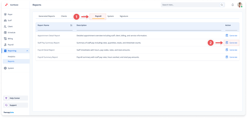Image resolution: width=247 pixels, height=118 pixels.
Task: Click the Reporting clipboard icon
Action: pyautogui.click(x=5, y=51)
